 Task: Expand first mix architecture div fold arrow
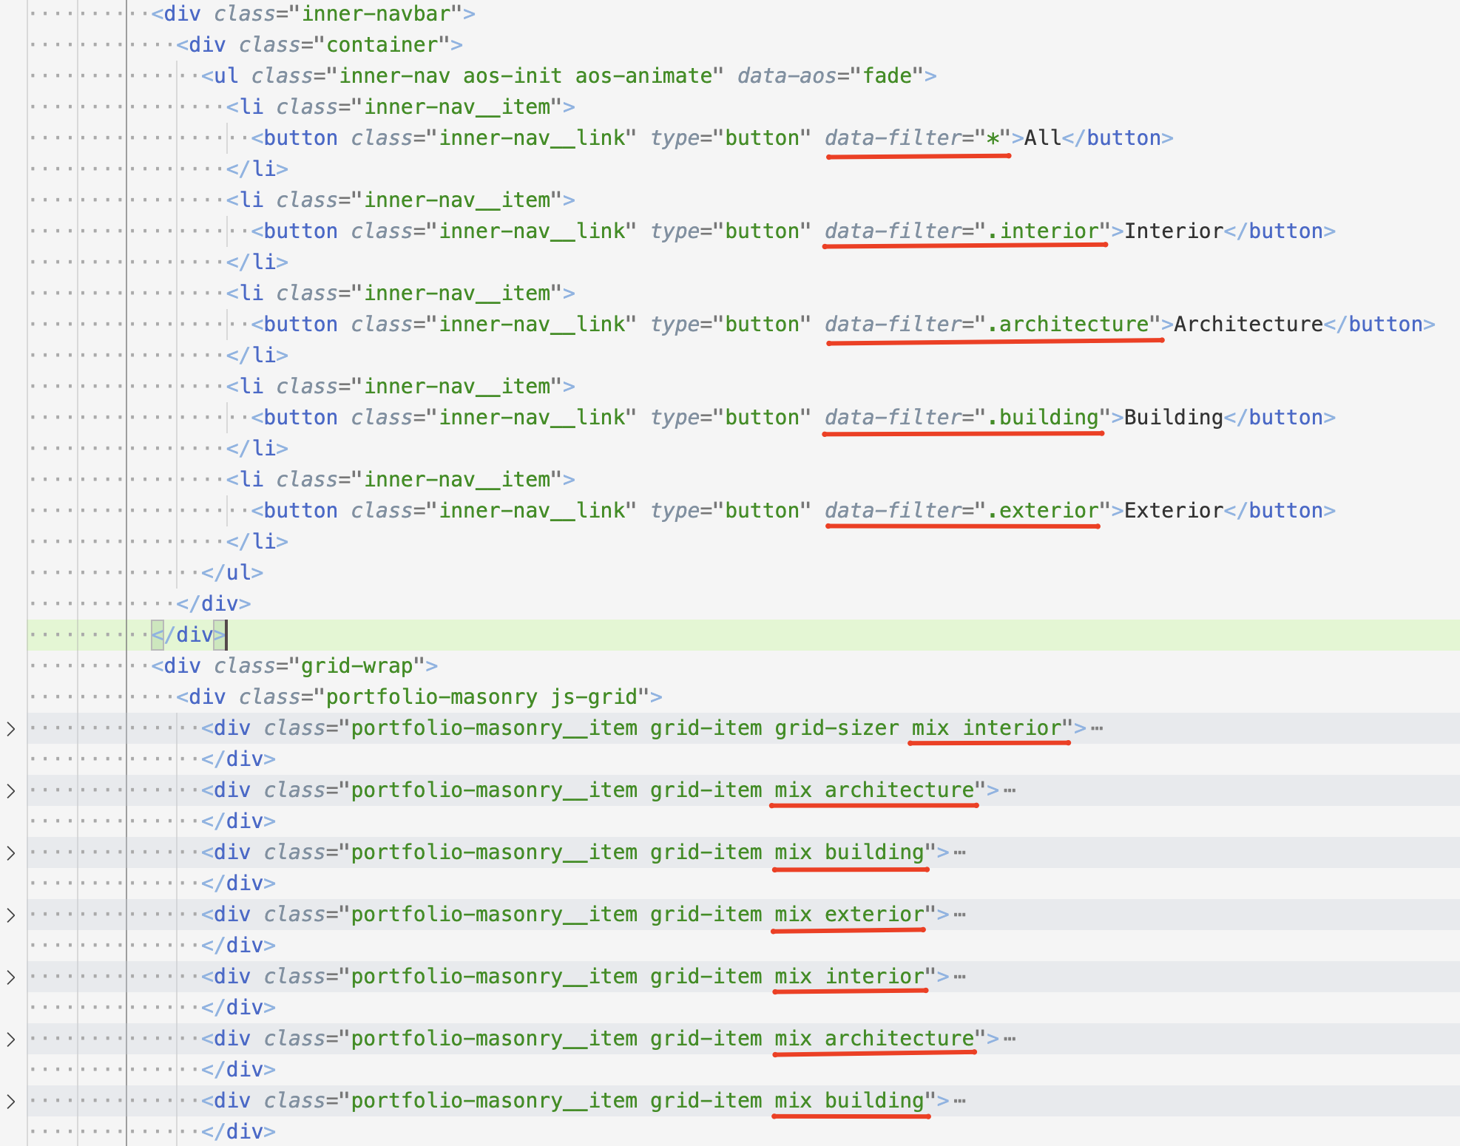(11, 791)
